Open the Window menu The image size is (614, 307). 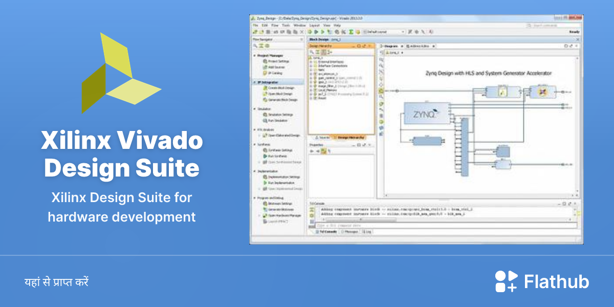300,25
